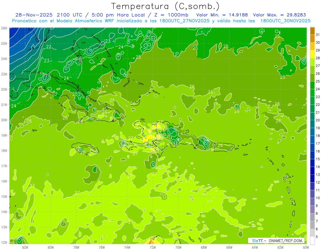The height and width of the screenshot is (251, 325).
Task: Pick the gray legend swatch between 6 and 7
Action: pyautogui.click(x=312, y=225)
